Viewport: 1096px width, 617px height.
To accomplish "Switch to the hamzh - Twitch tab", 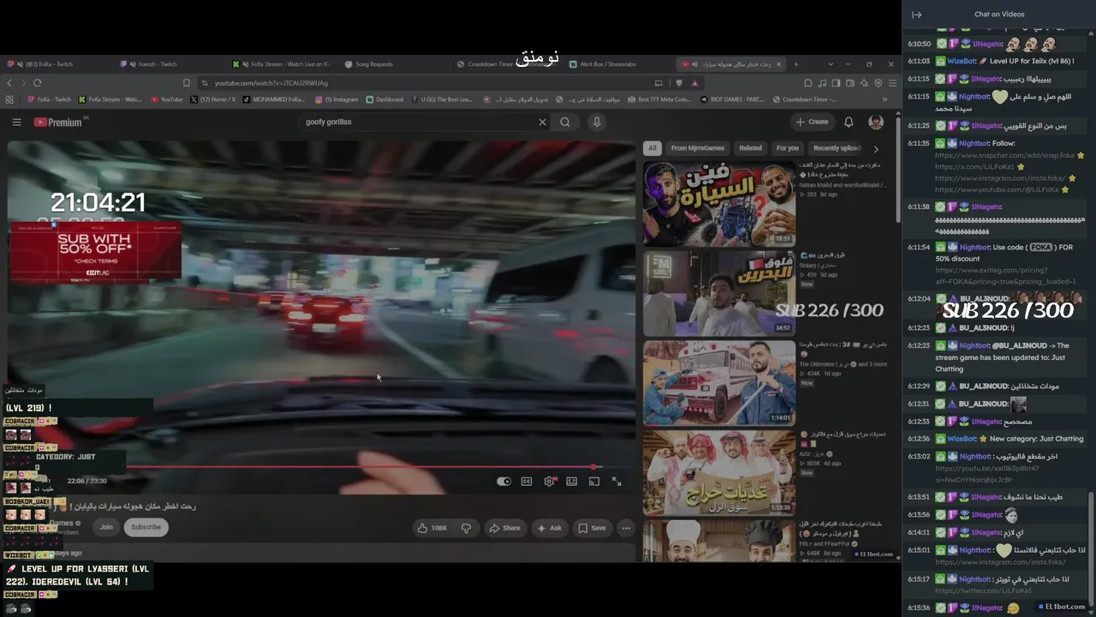I will (x=170, y=64).
